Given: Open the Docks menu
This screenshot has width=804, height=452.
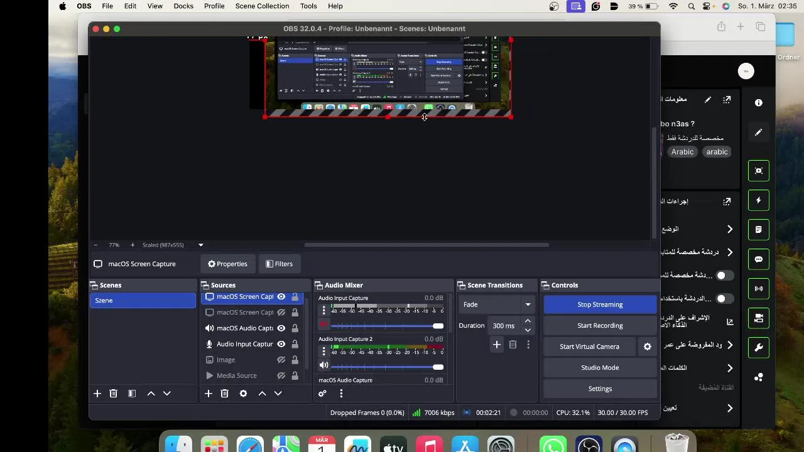Looking at the screenshot, I should [183, 6].
